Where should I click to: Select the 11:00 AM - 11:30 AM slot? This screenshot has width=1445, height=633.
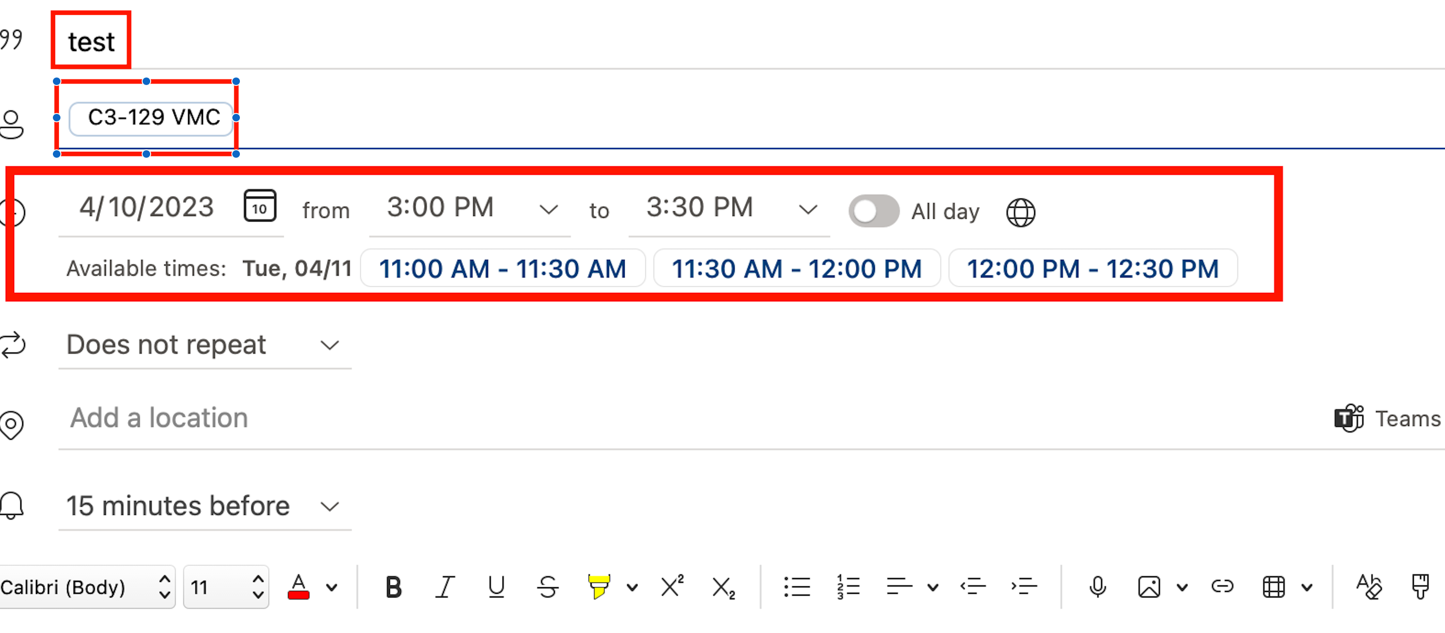(x=502, y=269)
